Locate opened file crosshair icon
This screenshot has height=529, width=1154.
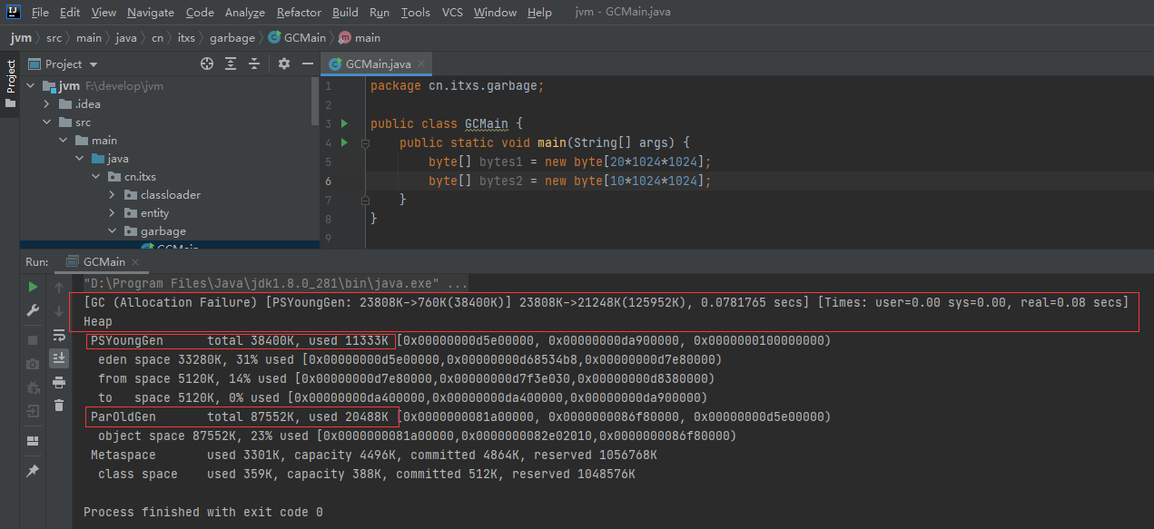[207, 64]
